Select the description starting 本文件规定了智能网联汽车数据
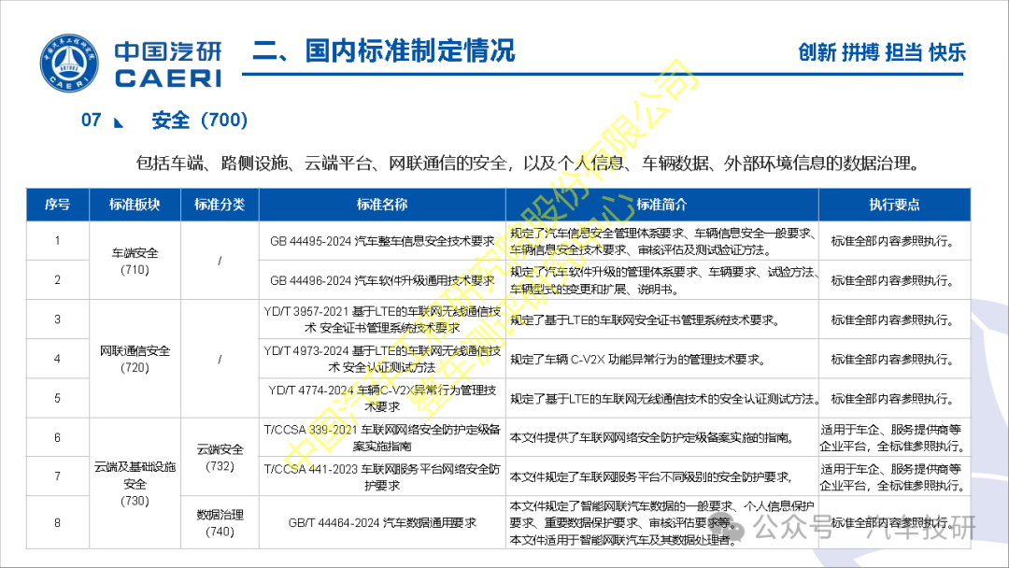1009x568 pixels. point(662,523)
